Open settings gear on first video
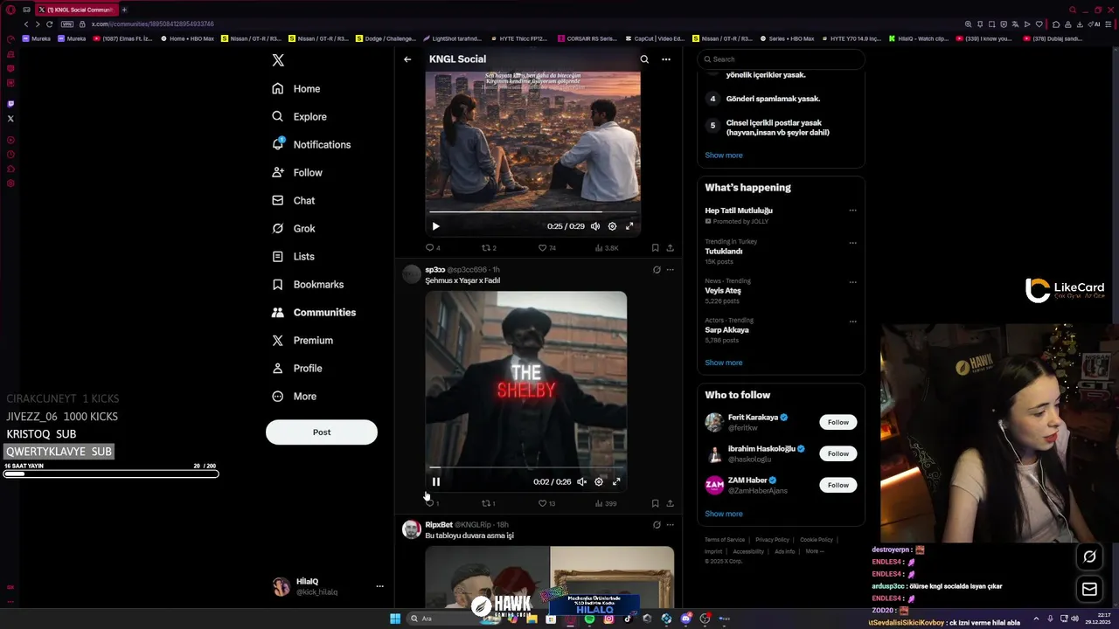The image size is (1119, 629). coord(612,226)
